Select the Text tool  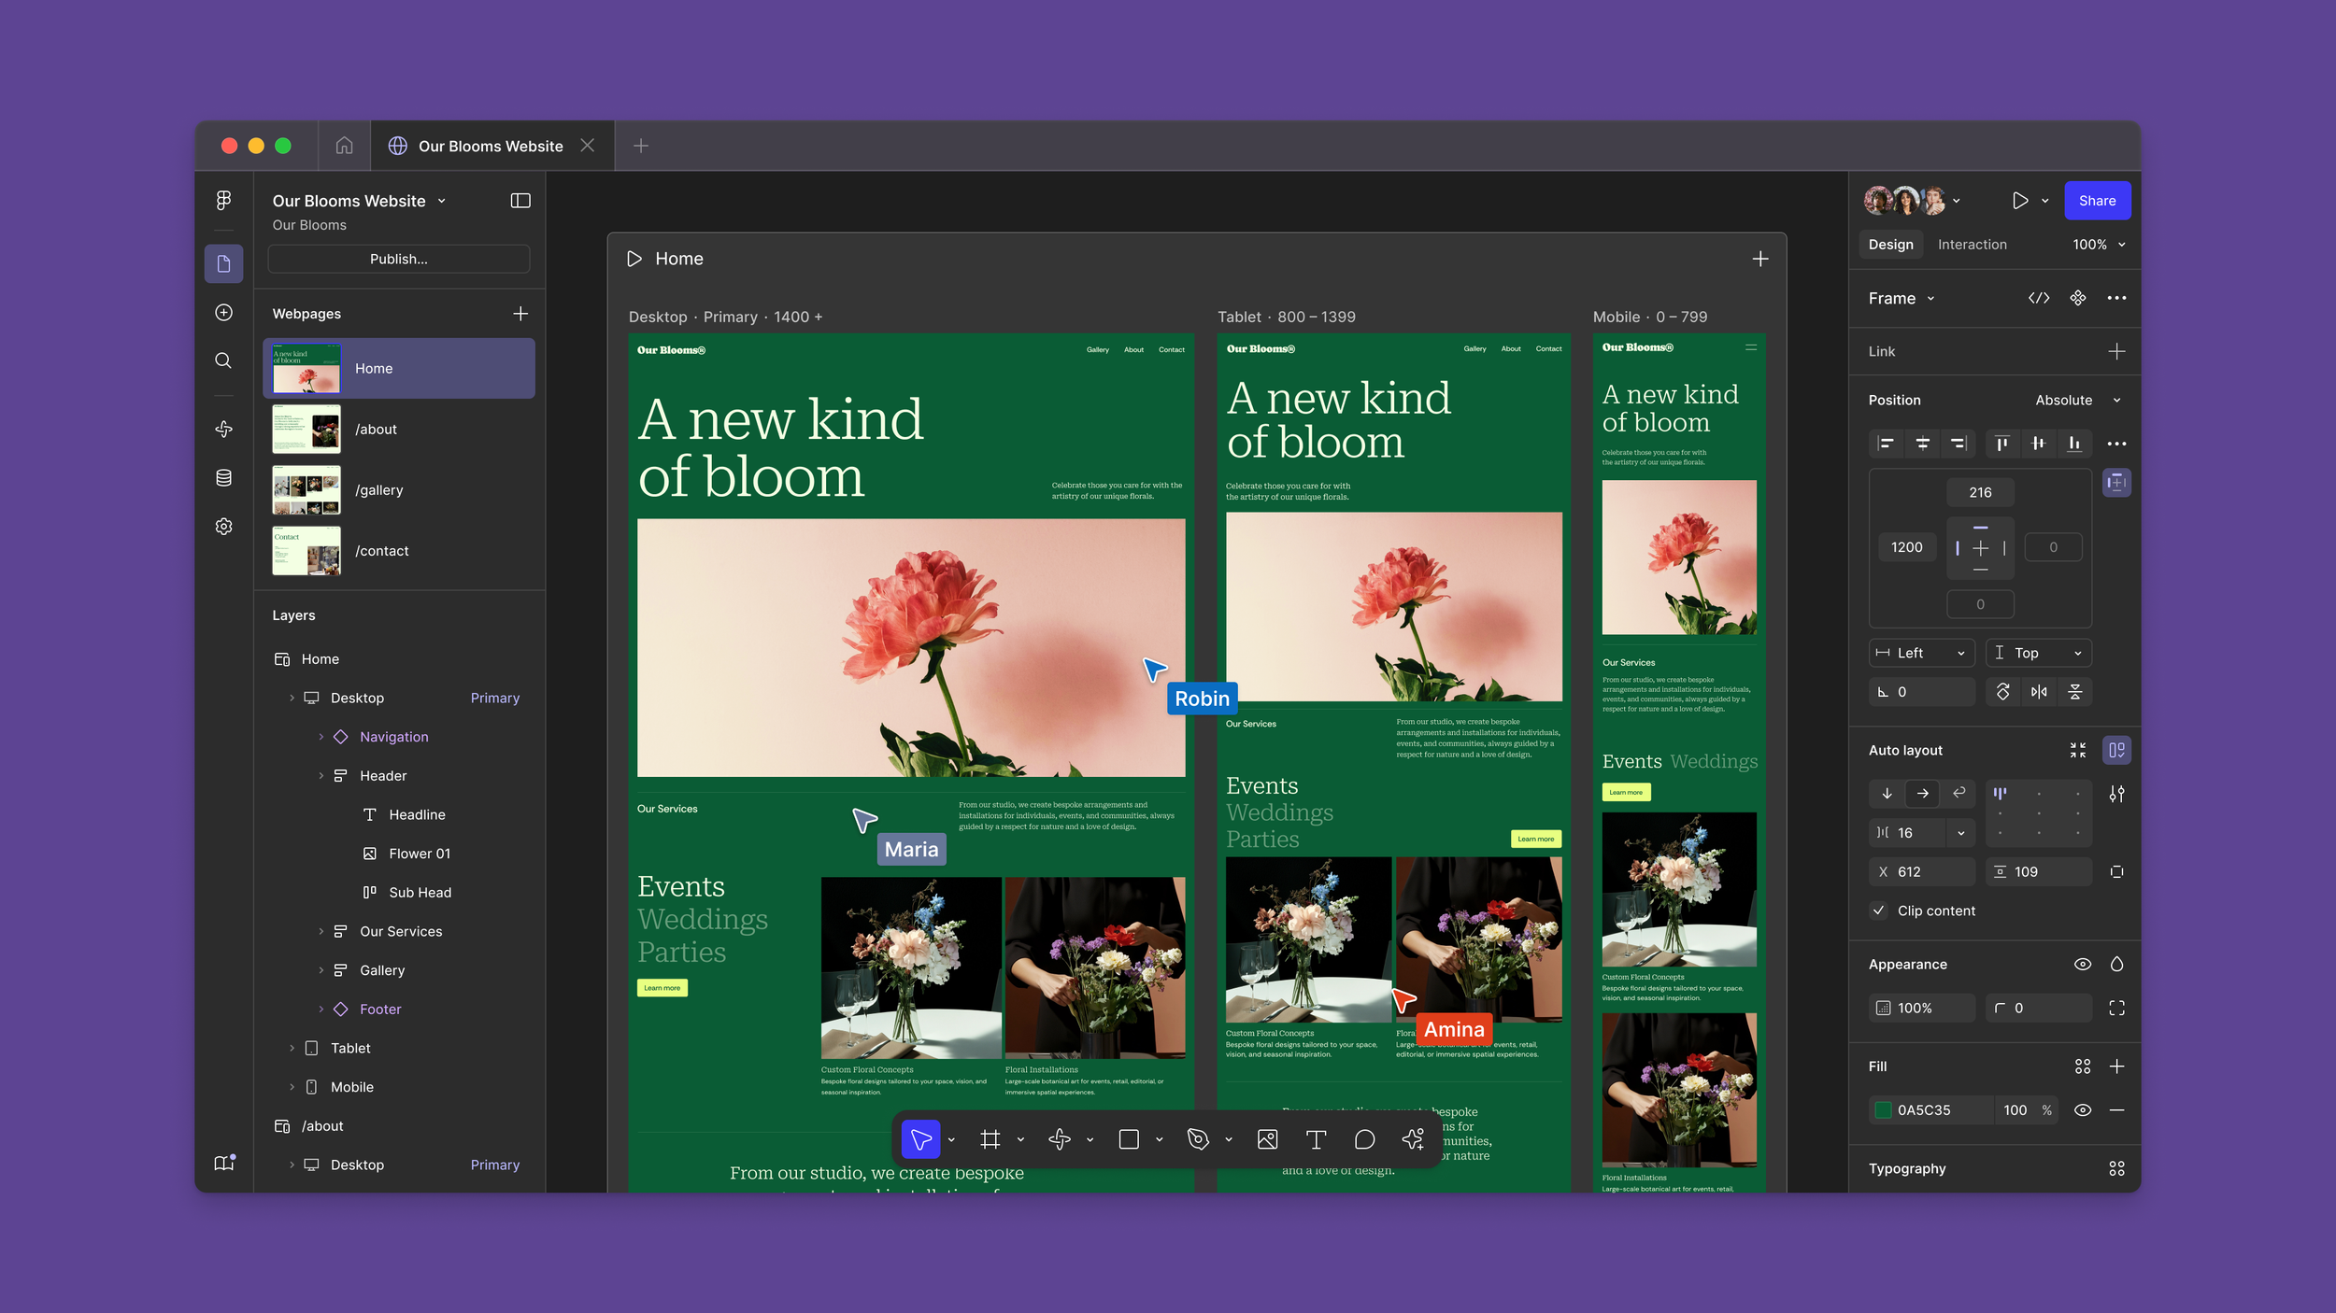point(1317,1139)
